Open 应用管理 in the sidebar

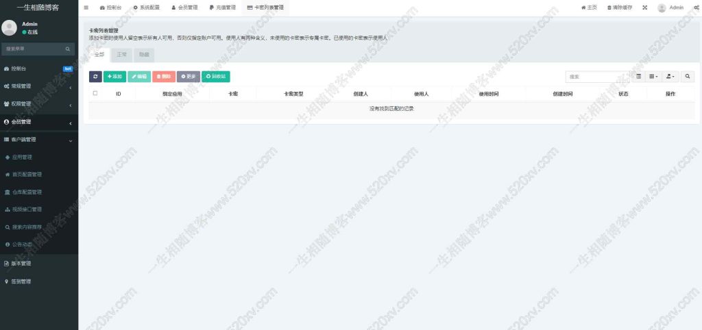(x=39, y=157)
